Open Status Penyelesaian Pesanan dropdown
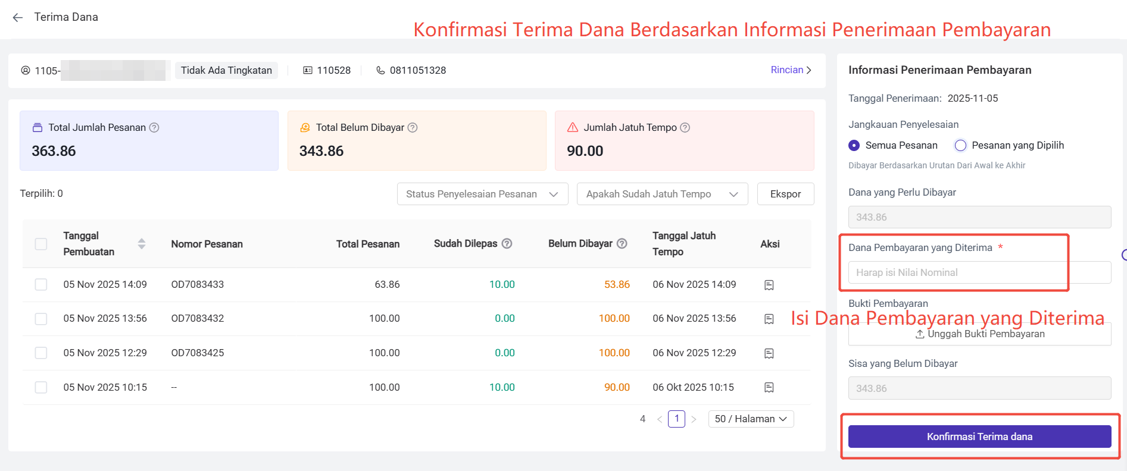This screenshot has width=1127, height=471. (482, 194)
